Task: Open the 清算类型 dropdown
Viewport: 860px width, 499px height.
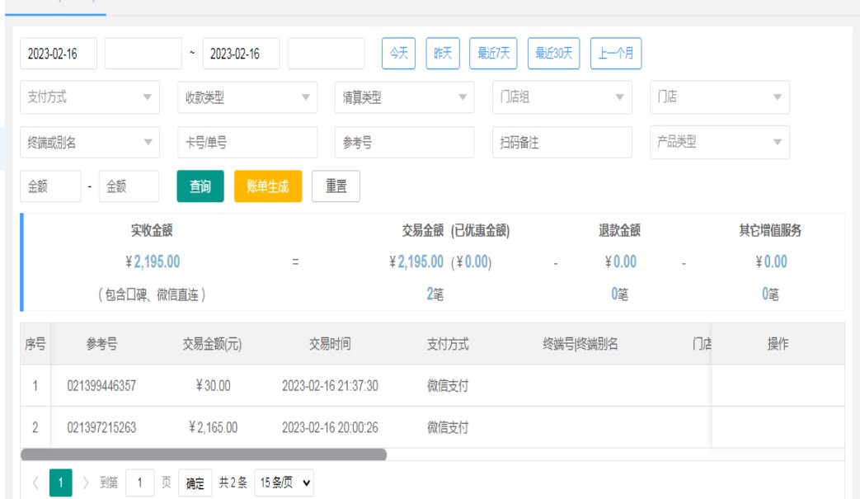Action: (404, 97)
